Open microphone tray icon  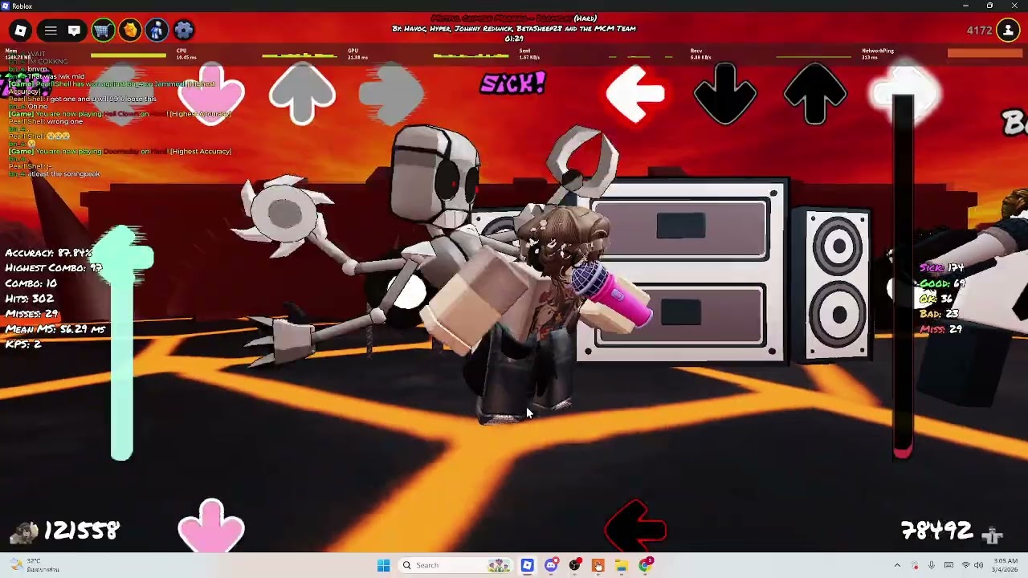[x=932, y=565]
